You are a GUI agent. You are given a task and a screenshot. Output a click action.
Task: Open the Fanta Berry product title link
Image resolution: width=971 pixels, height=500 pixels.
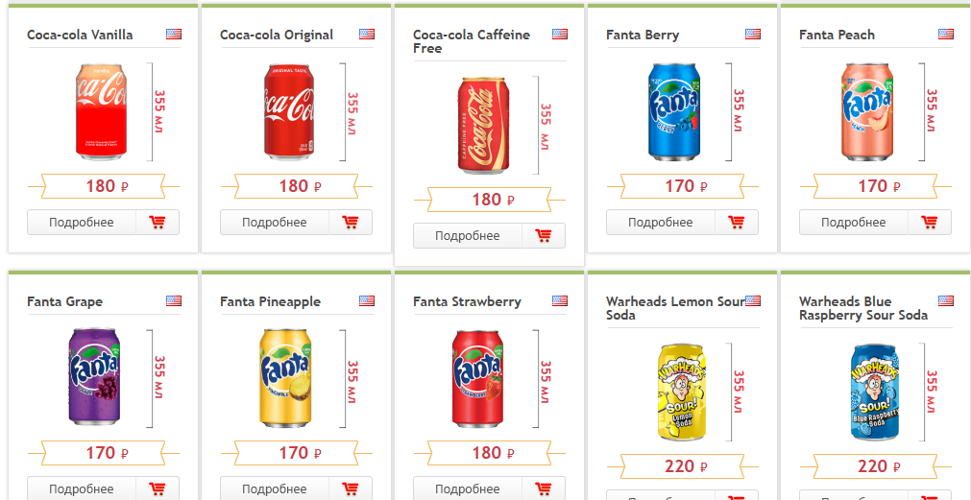pyautogui.click(x=643, y=35)
